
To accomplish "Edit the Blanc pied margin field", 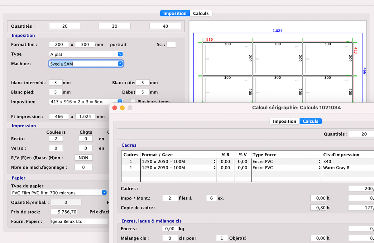I will (x=56, y=92).
